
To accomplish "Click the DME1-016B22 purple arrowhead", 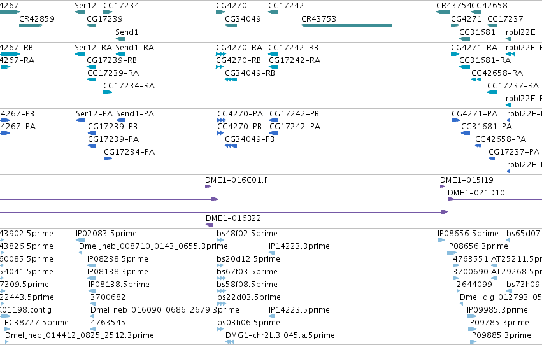I will coord(210,225).
